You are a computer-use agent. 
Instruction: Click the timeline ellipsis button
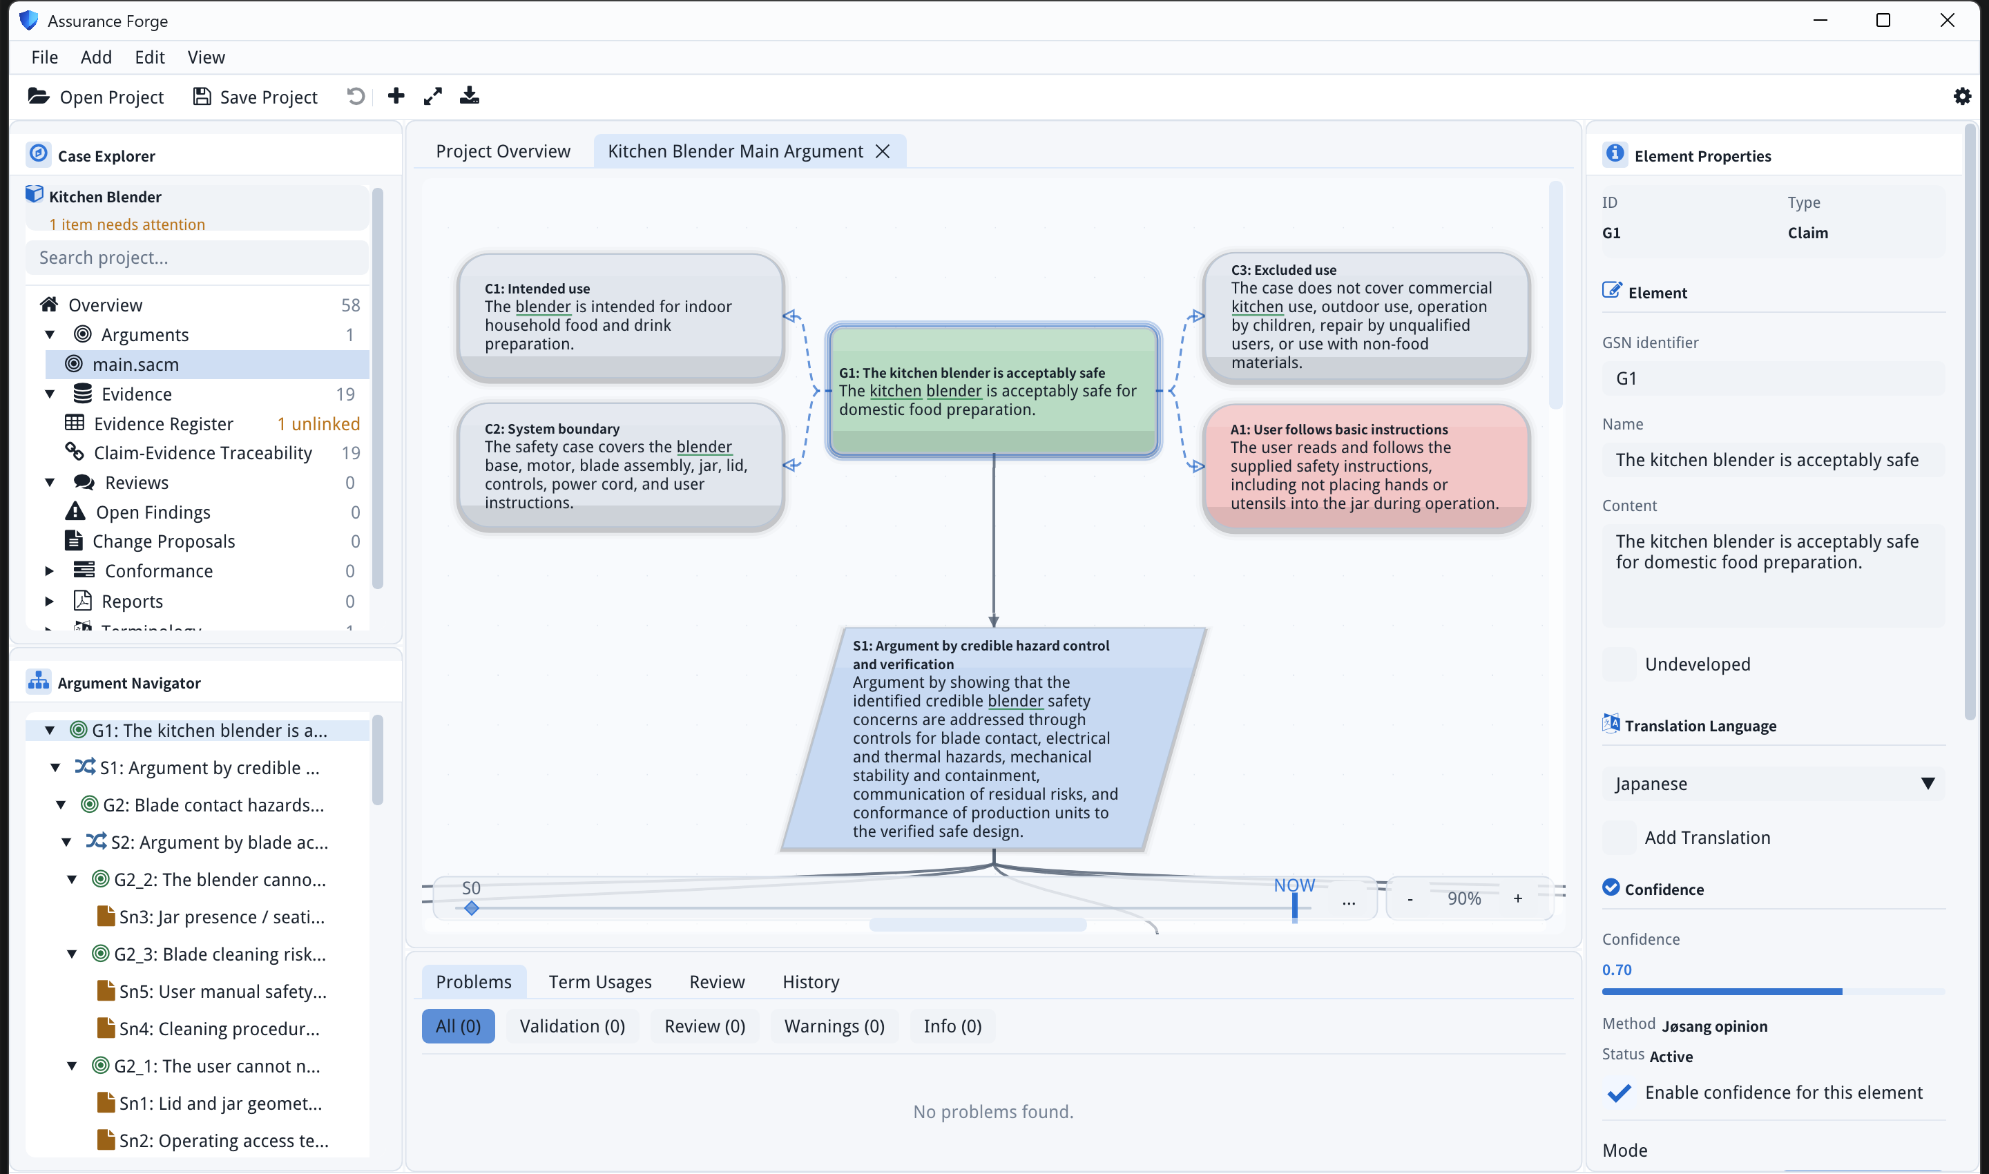1348,899
